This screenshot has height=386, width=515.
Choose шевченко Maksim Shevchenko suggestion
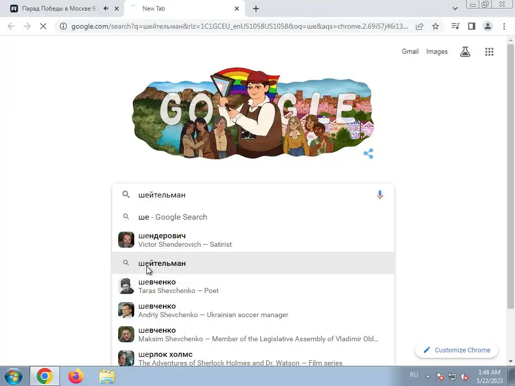point(253,334)
